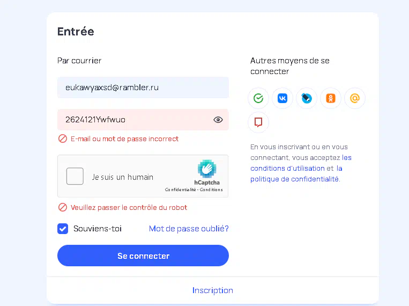409x306 pixels.
Task: Focus the password field highlighted in red
Action: click(143, 120)
